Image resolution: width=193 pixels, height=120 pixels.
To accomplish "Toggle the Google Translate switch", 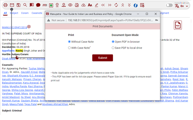I will [x=169, y=5].
